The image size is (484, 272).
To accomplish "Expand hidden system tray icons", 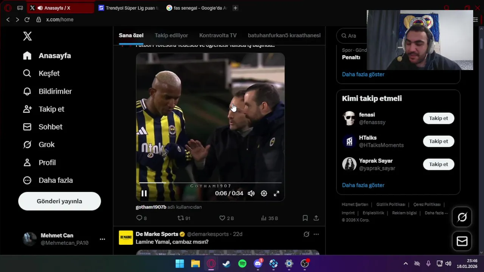I will [406, 264].
